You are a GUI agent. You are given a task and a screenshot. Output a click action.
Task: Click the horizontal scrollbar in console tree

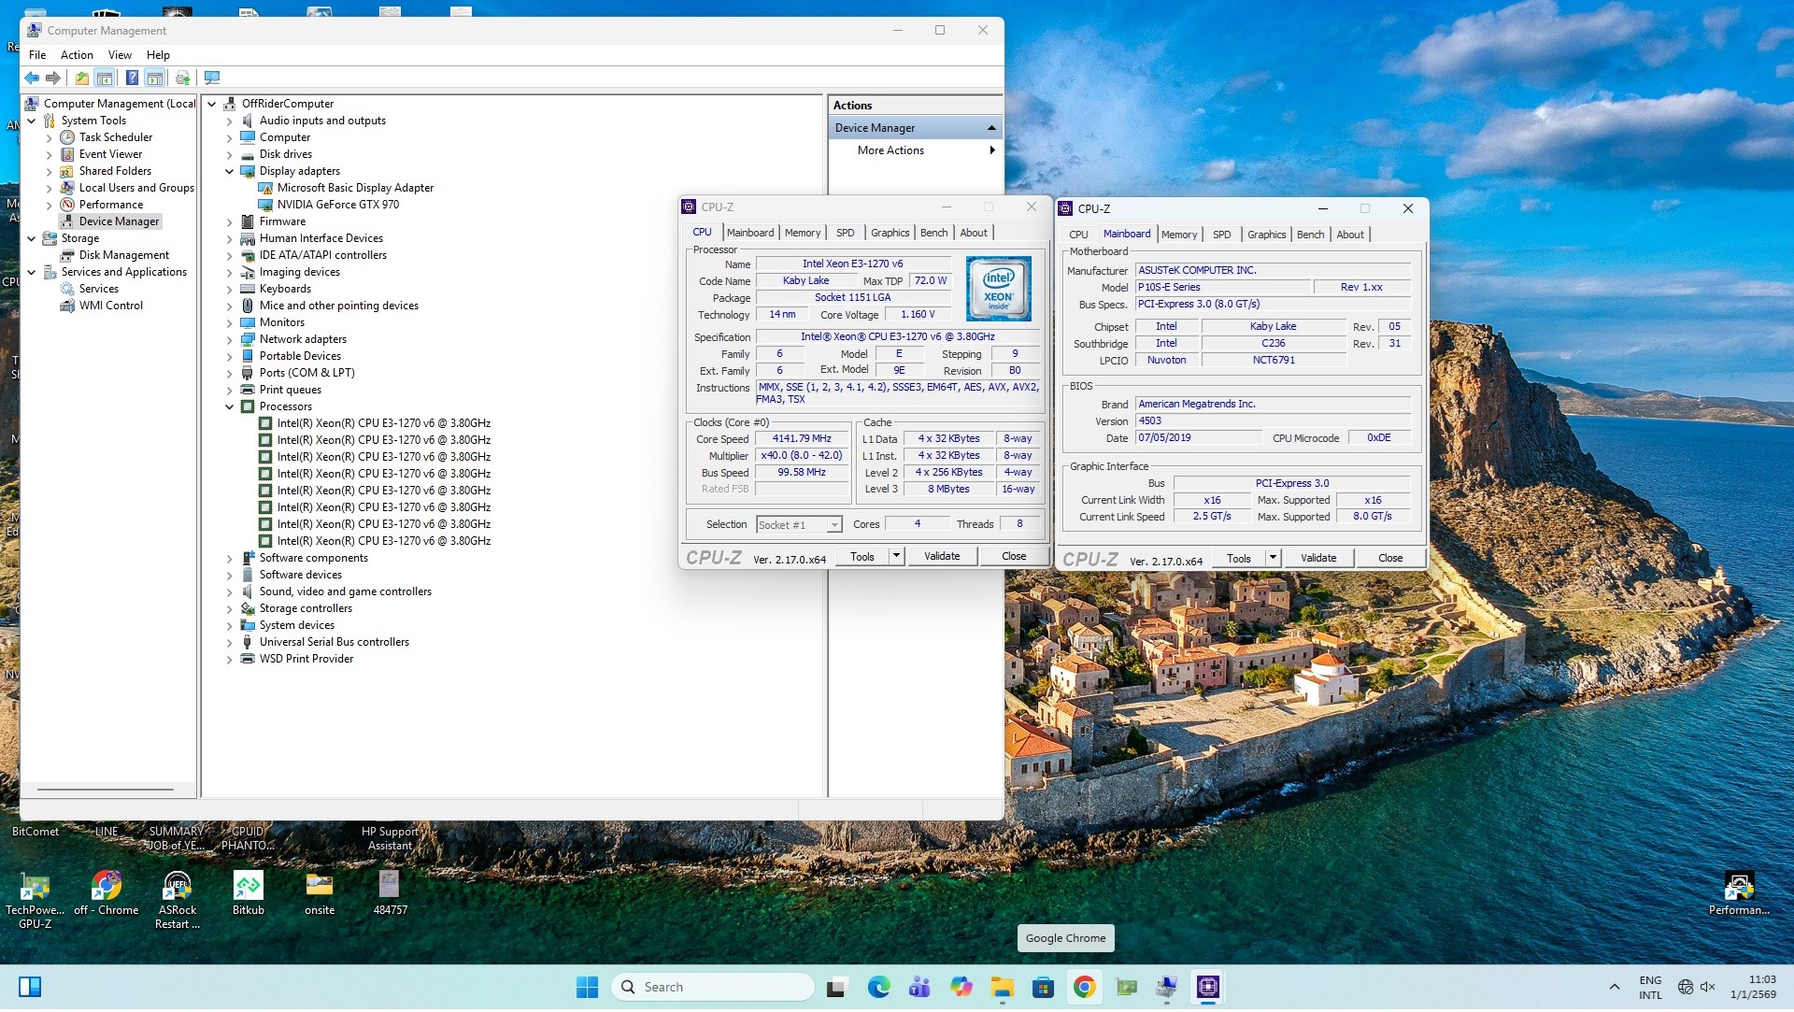click(x=106, y=791)
